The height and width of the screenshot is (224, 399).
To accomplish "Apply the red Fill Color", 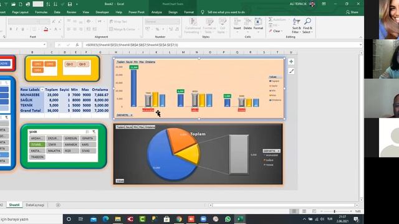I will pos(46,29).
